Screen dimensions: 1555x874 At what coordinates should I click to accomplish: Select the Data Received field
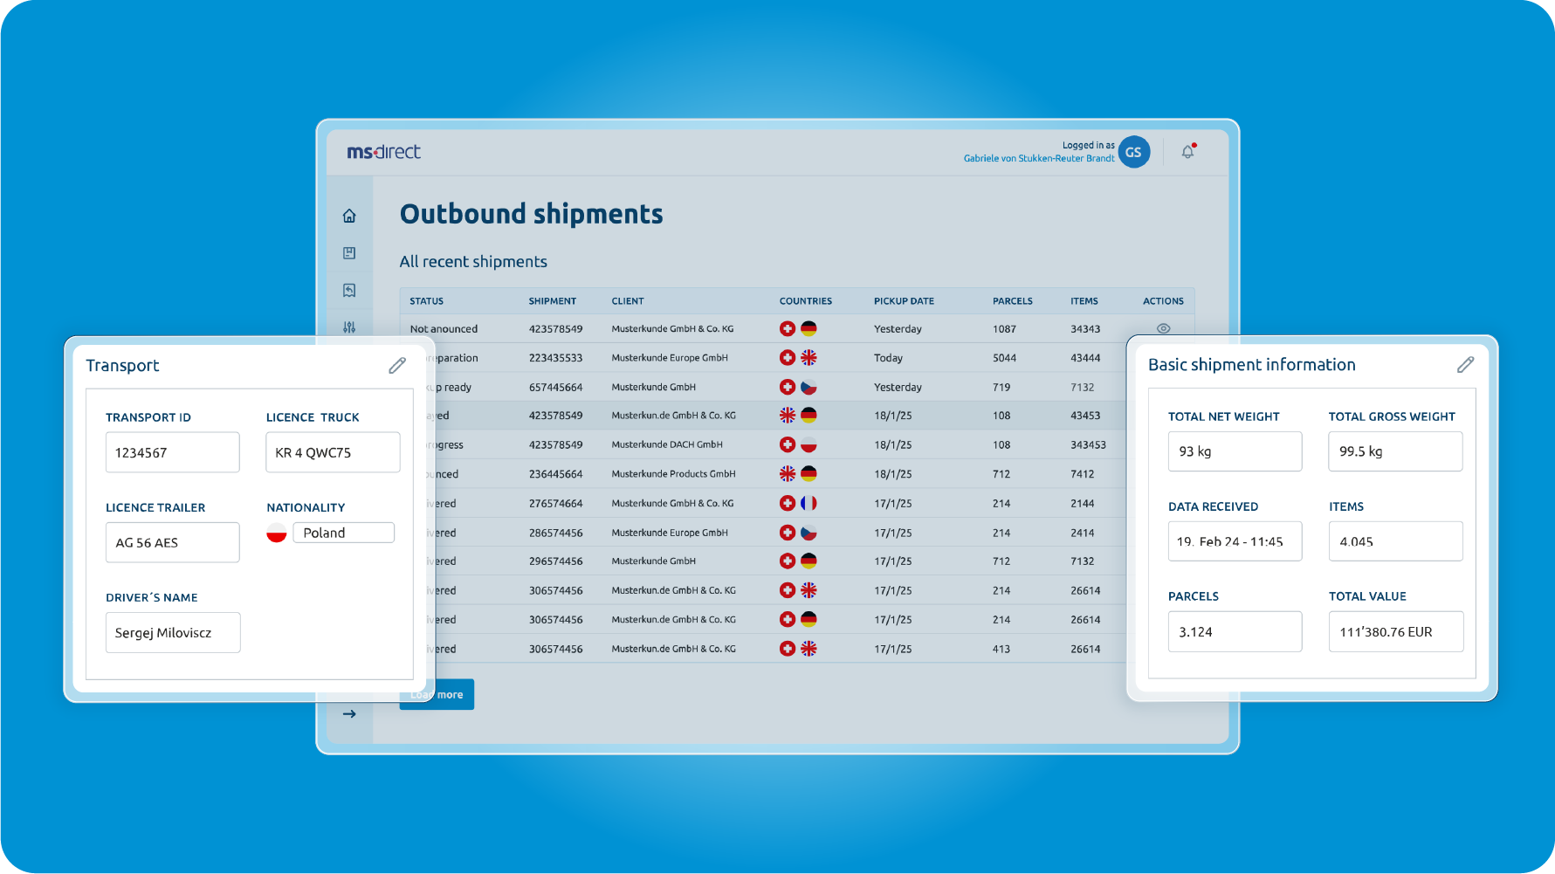(1235, 541)
